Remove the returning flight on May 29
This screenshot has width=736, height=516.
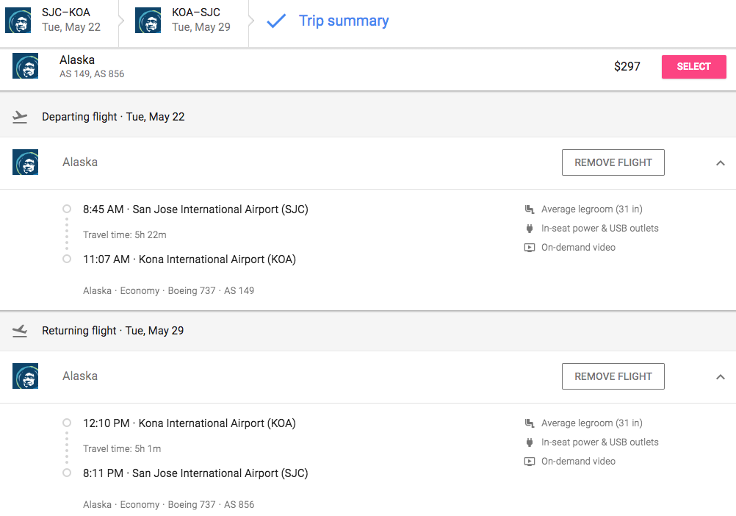[613, 376]
